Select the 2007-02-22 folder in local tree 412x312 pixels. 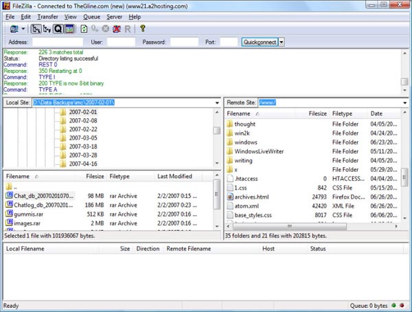click(x=83, y=129)
